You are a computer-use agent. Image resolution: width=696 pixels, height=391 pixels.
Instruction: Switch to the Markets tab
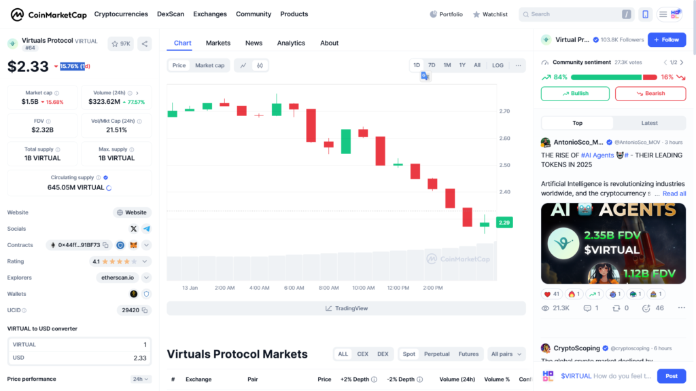[218, 43]
